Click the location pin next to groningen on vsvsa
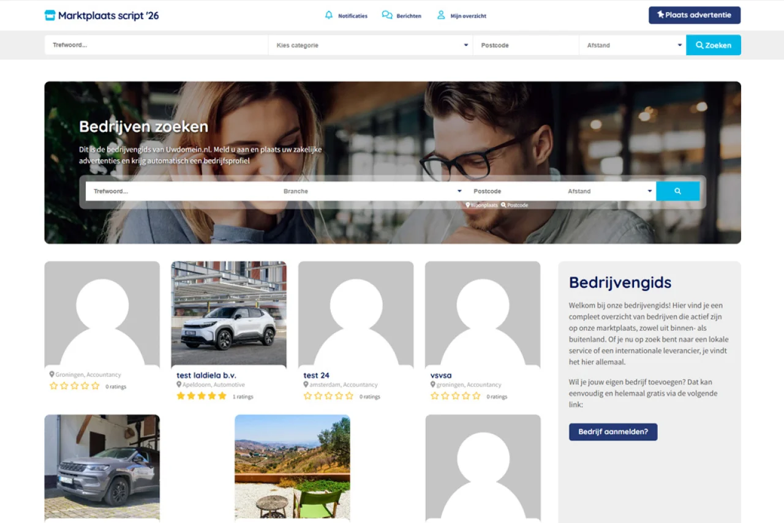The width and height of the screenshot is (784, 523). pos(434,385)
